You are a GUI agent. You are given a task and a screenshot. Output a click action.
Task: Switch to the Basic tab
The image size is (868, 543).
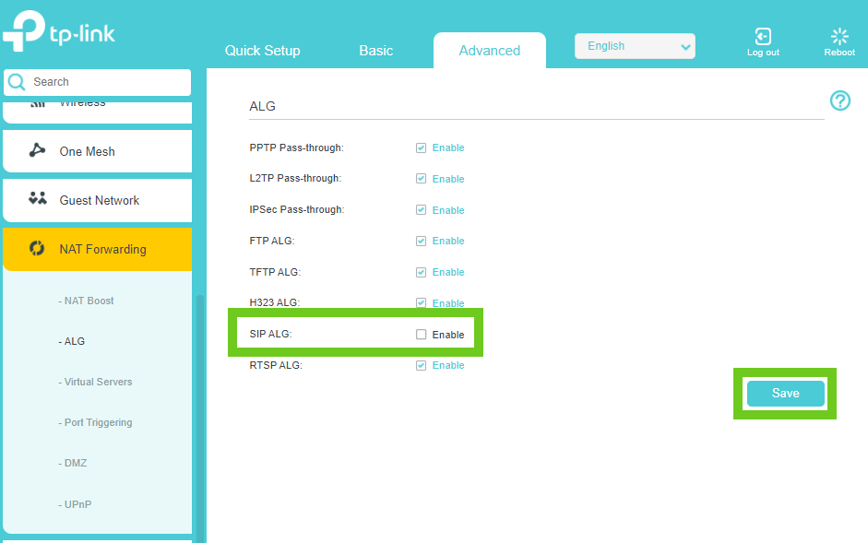375,51
